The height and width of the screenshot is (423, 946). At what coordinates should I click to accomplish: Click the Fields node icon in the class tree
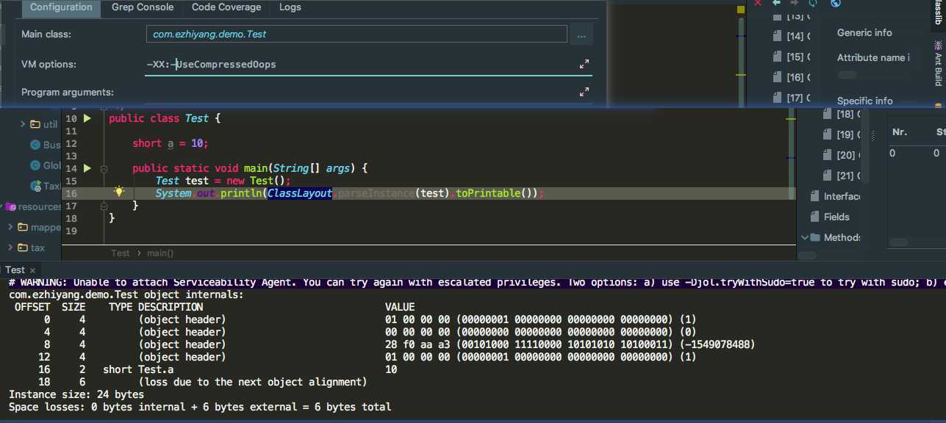(815, 217)
